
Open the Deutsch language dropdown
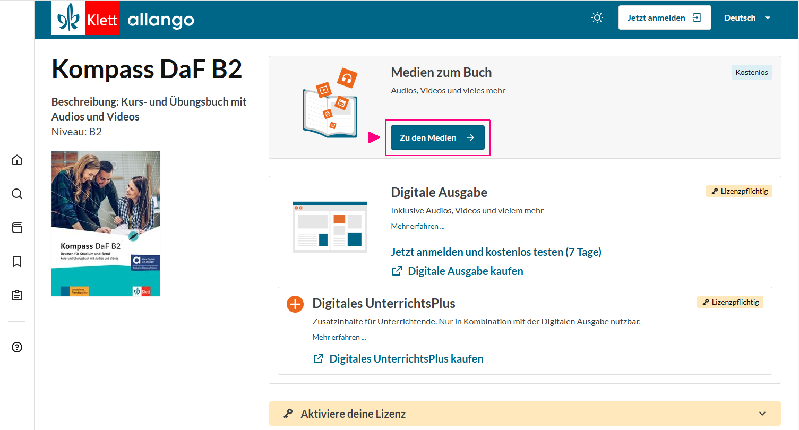[x=747, y=18]
